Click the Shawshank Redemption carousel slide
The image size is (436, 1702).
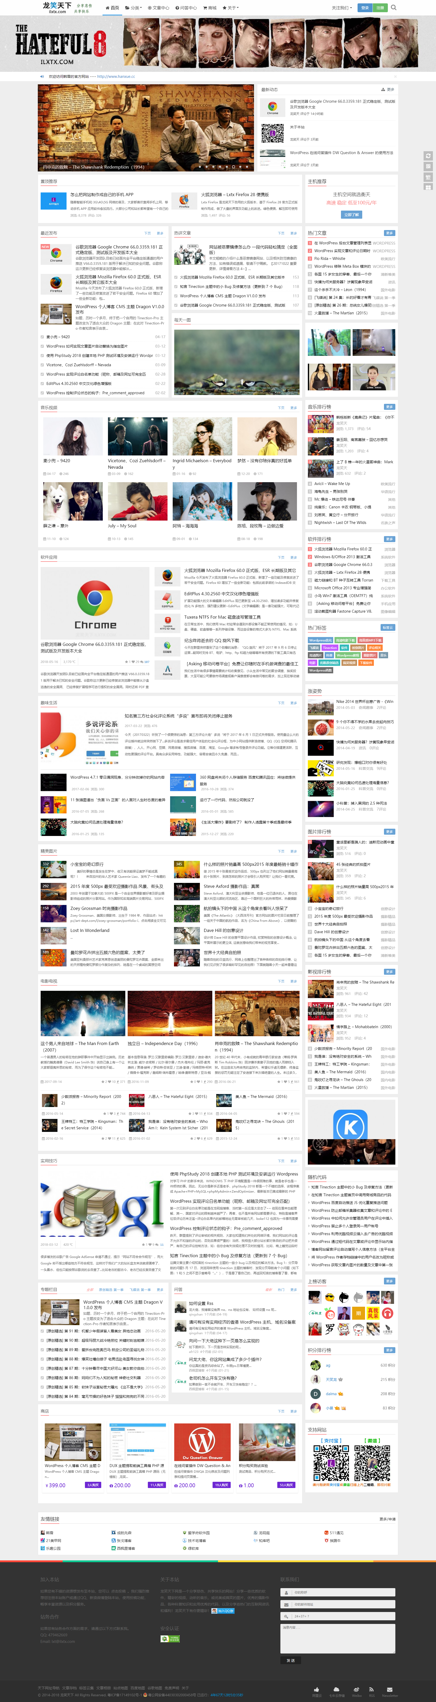146,128
